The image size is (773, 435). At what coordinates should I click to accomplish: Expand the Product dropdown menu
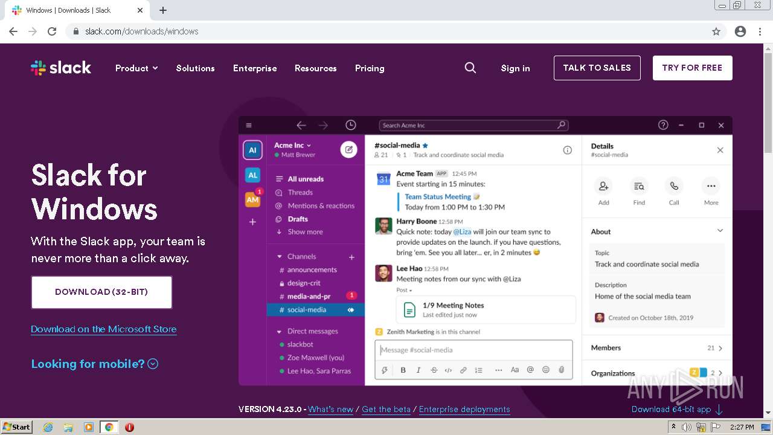click(x=136, y=68)
